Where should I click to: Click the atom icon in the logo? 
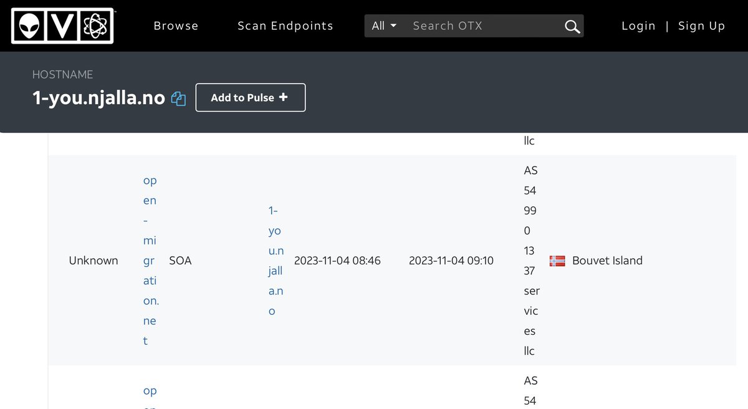tap(96, 26)
